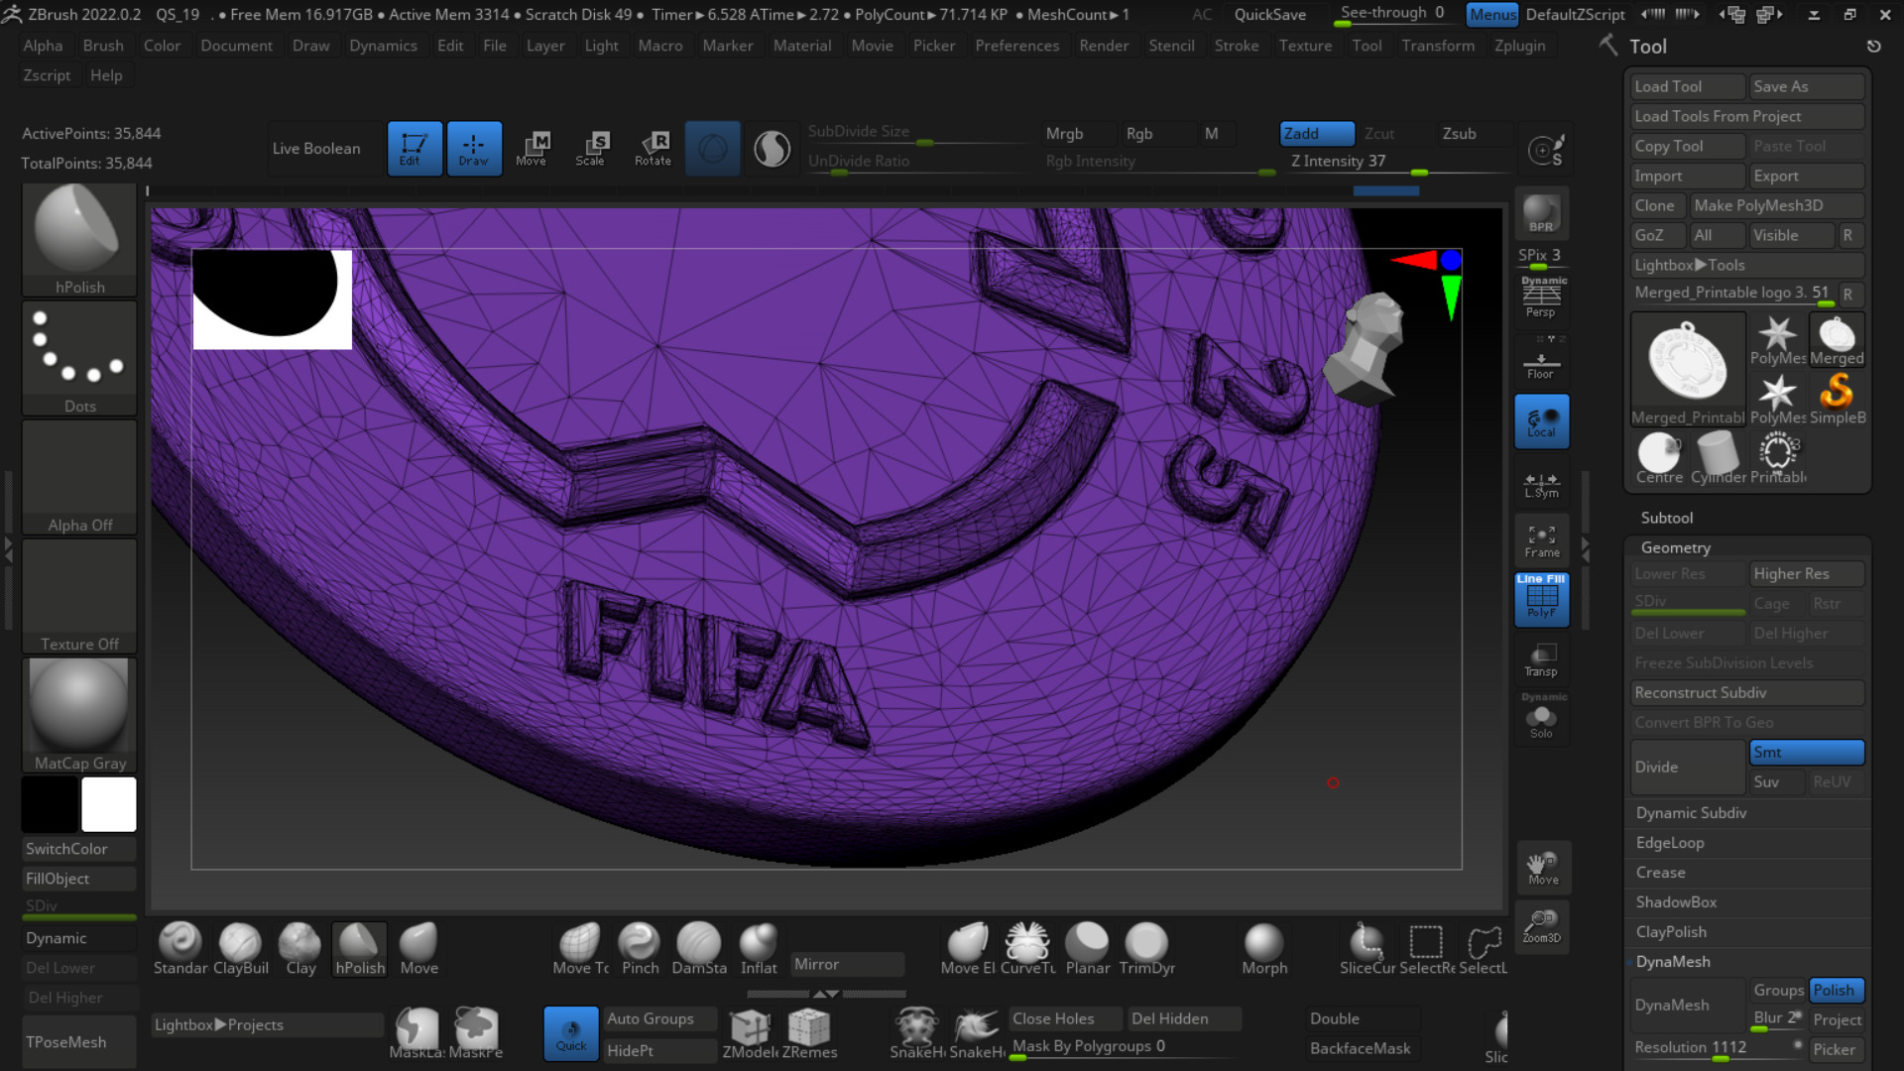The height and width of the screenshot is (1071, 1904).
Task: Select the DamStandard brush
Action: point(699,949)
